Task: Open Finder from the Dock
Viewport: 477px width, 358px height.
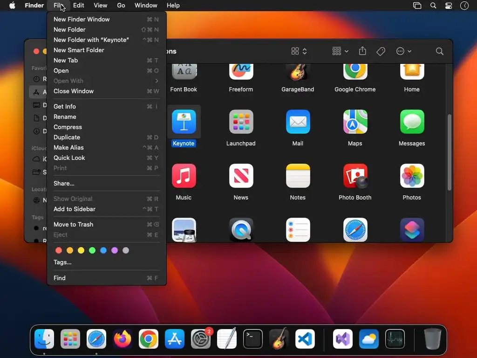Action: coord(44,338)
